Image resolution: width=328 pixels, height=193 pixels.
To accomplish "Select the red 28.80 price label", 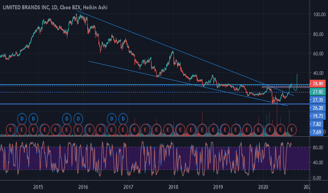I will point(317,84).
